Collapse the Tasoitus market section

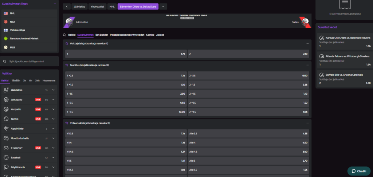pos(307,65)
